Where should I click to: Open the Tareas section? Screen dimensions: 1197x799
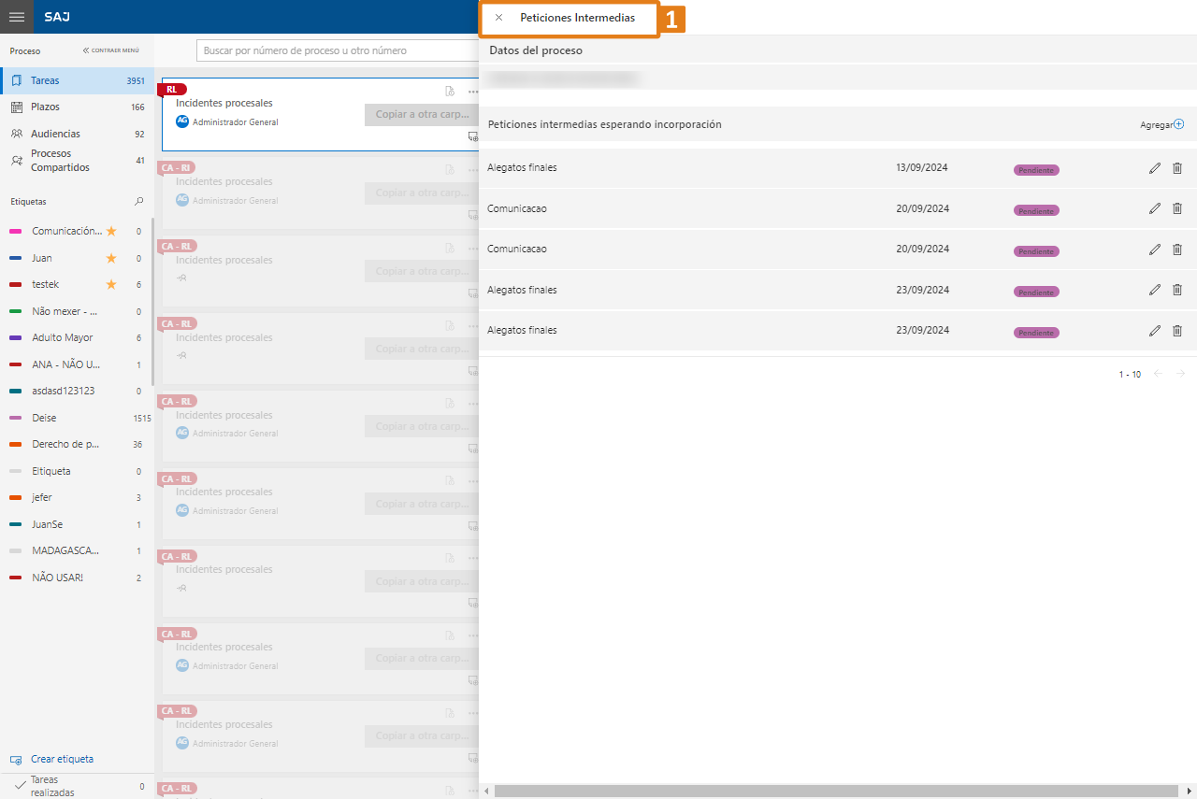(x=77, y=80)
